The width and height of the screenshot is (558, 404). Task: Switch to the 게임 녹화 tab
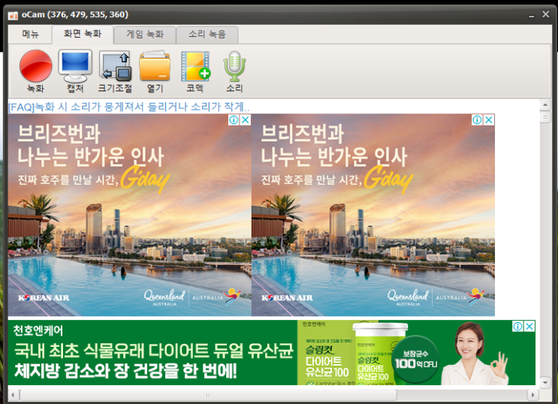(x=145, y=35)
